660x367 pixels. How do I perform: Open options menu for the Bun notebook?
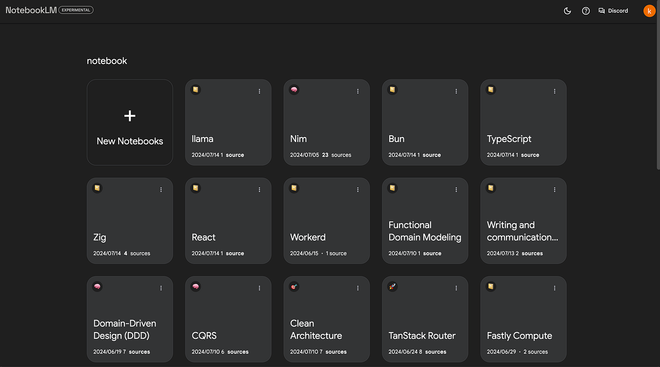pyautogui.click(x=456, y=91)
